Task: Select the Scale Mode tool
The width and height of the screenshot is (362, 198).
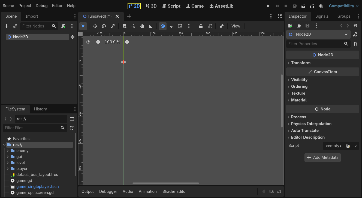Action: pyautogui.click(x=113, y=26)
